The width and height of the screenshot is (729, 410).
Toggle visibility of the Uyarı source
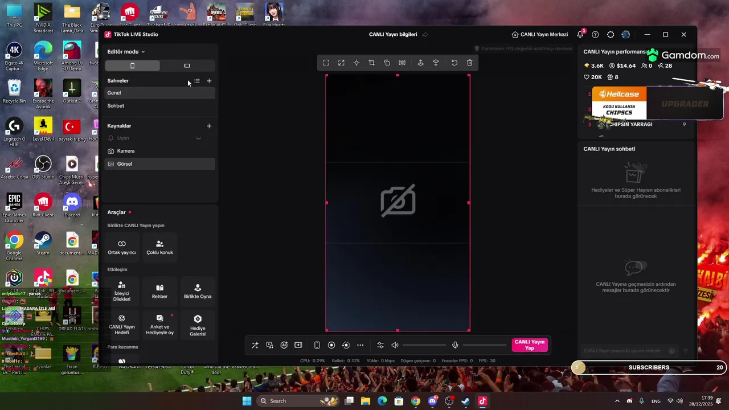pyautogui.click(x=198, y=138)
